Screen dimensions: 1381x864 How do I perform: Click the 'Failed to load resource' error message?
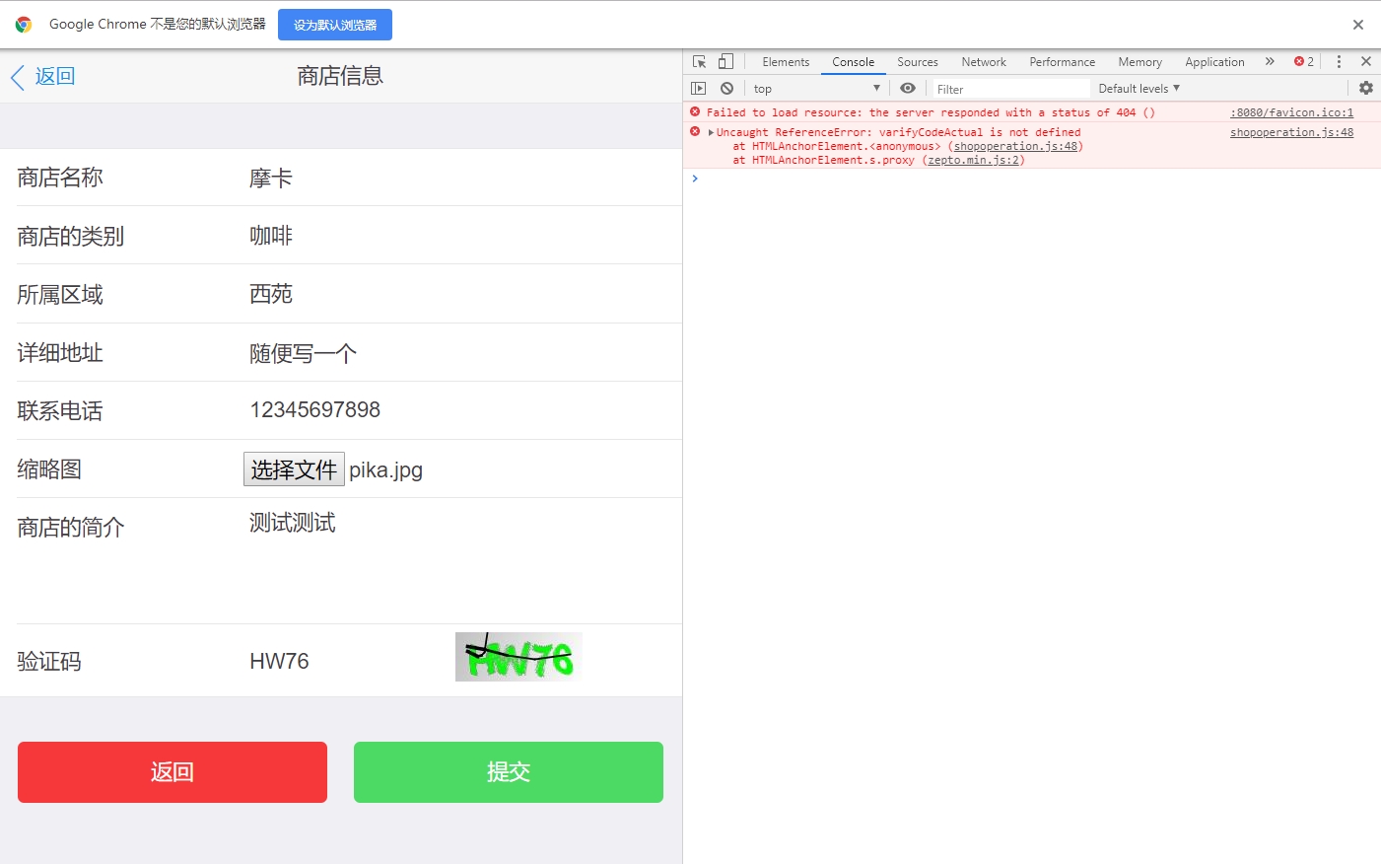tap(931, 112)
